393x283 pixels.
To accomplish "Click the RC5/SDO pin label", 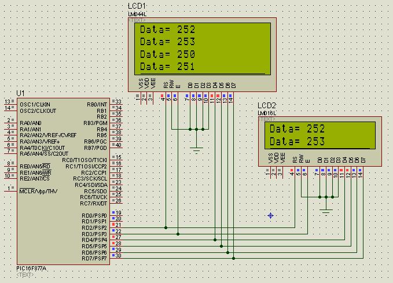I will [x=96, y=191].
